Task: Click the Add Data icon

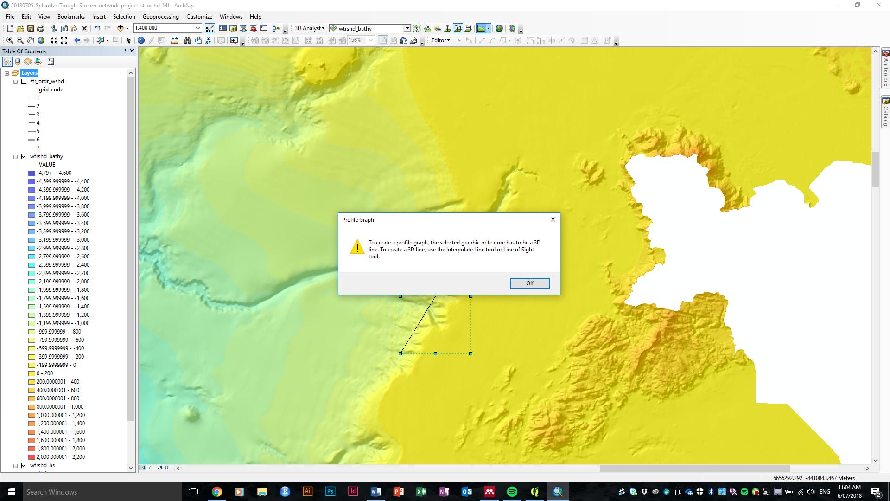Action: pyautogui.click(x=120, y=28)
